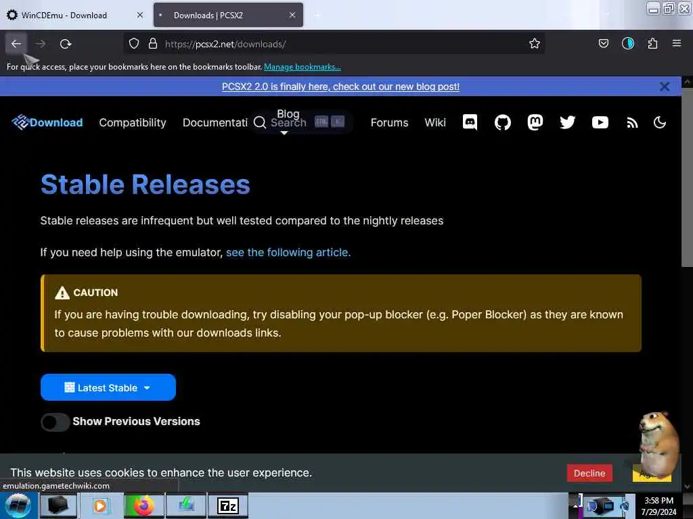693x519 pixels.
Task: Click the Manage bookmarks link
Action: (x=303, y=67)
